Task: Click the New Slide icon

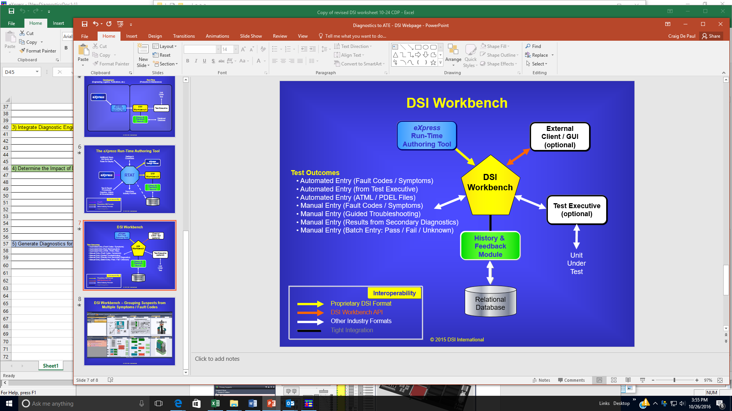Action: (143, 49)
